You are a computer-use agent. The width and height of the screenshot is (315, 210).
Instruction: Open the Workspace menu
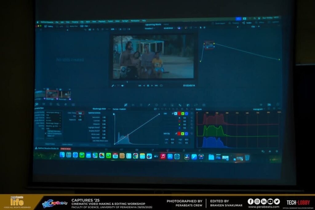pyautogui.click(x=135, y=21)
